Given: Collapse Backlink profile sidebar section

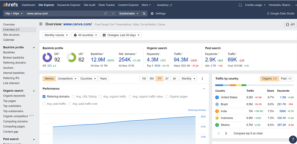Looking at the screenshot, I should 34,48.
